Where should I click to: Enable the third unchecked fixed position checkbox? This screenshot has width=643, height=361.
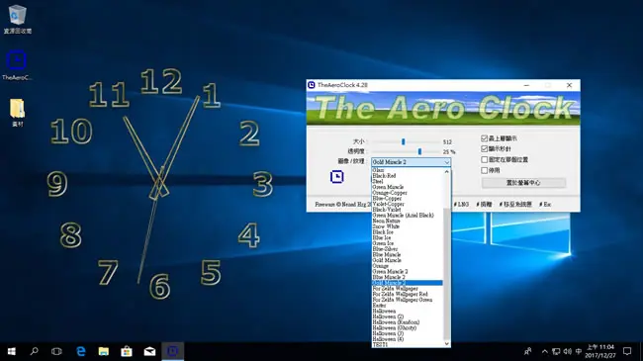point(485,159)
